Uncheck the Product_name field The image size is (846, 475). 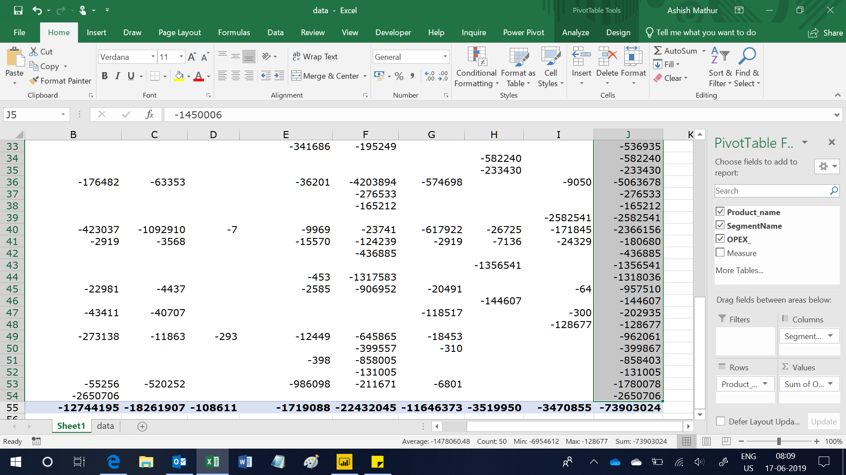(x=720, y=212)
